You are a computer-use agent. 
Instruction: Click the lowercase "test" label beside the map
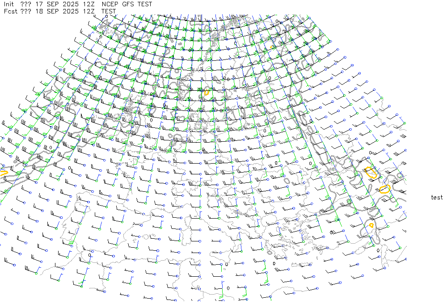437,197
